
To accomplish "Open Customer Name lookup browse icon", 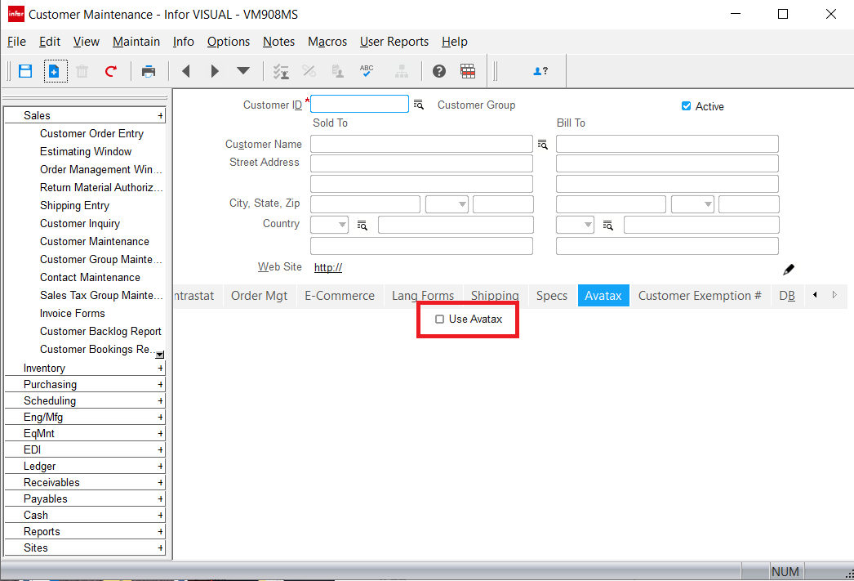I will tap(542, 144).
